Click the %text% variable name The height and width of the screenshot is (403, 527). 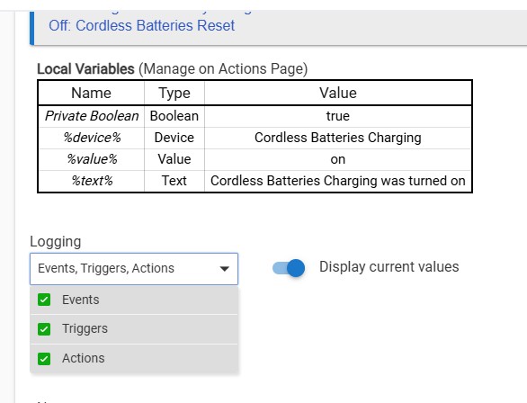coord(92,181)
